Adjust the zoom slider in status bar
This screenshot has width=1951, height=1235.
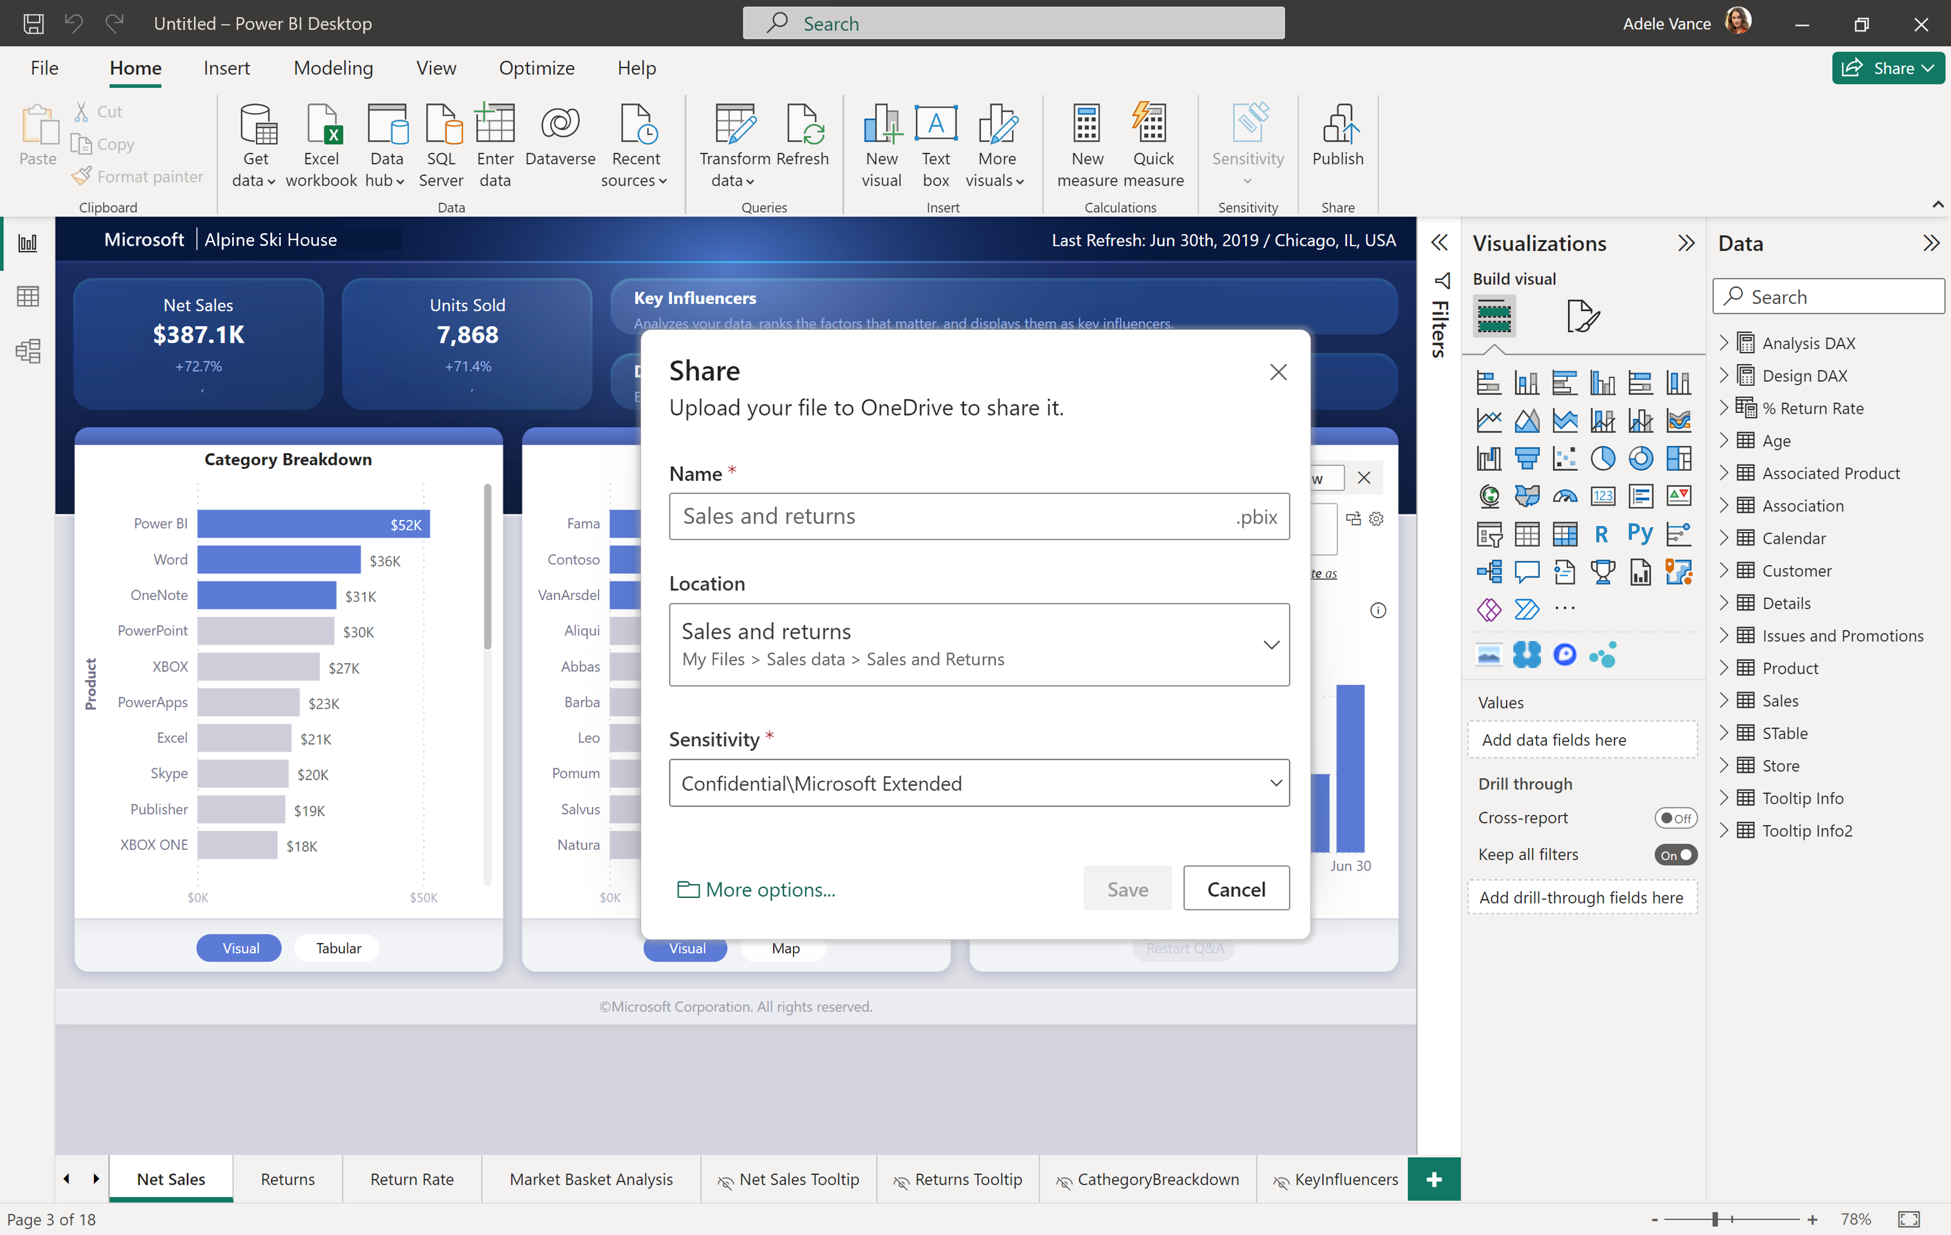point(1714,1219)
